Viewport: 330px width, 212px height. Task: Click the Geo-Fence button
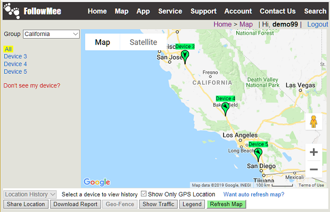point(120,204)
